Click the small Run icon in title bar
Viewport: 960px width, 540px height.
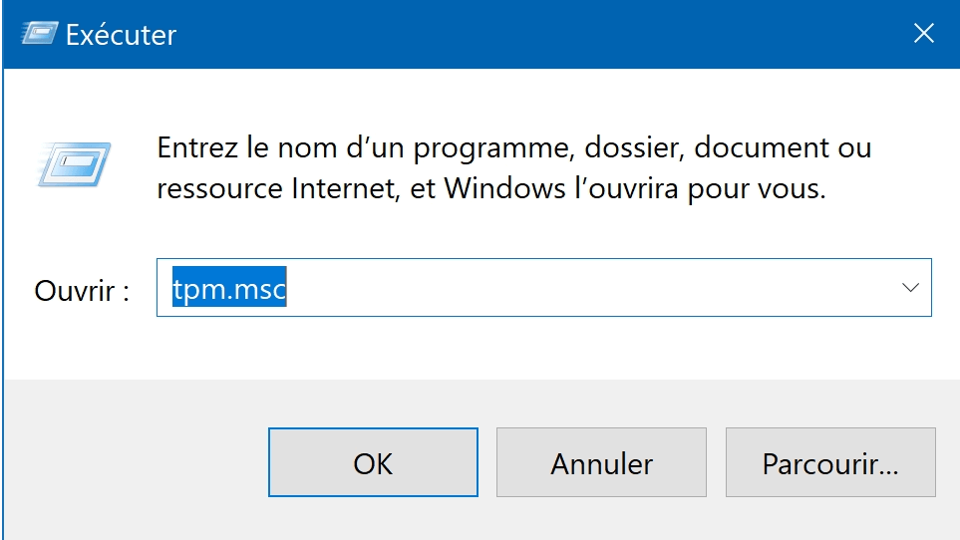(x=36, y=35)
